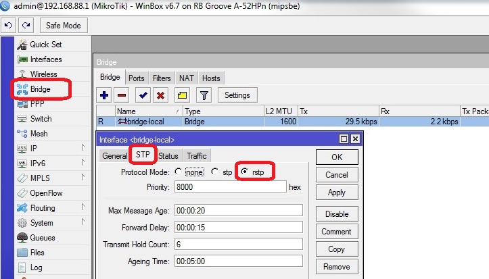Open MPLS menu icon
The width and height of the screenshot is (489, 279).
(x=22, y=178)
